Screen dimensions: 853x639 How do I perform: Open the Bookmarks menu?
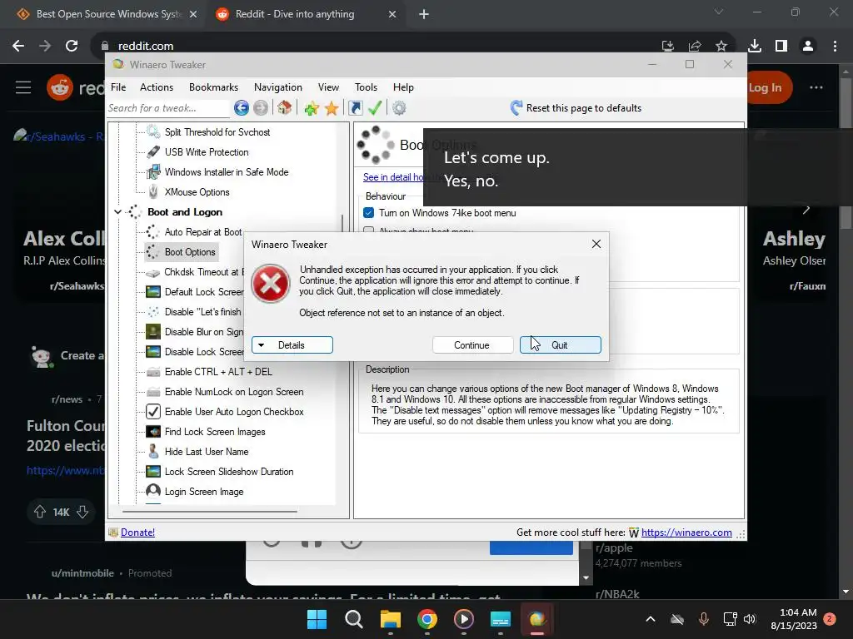[213, 87]
